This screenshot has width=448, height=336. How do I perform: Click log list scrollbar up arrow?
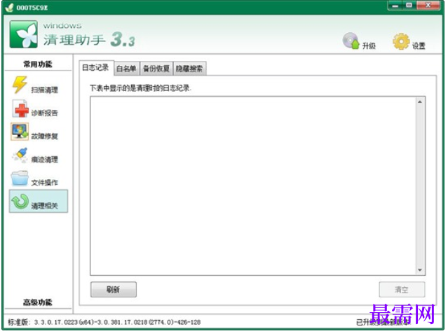[x=420, y=101]
